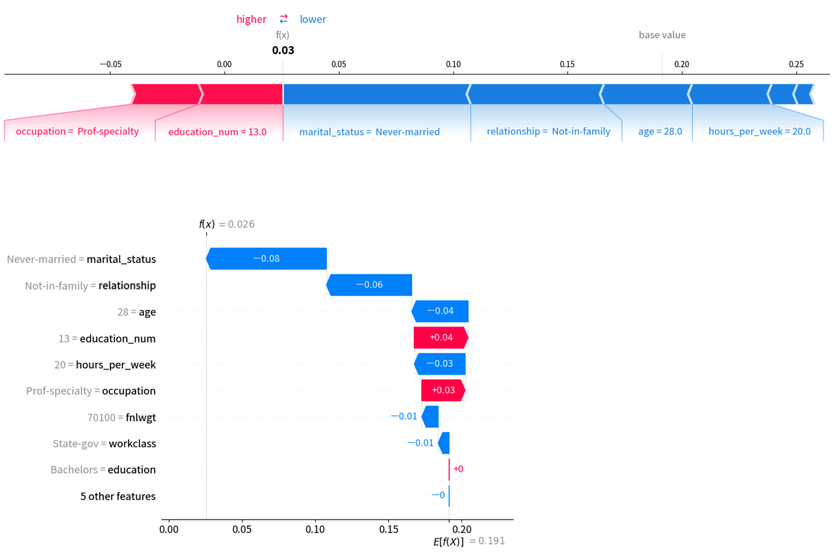Click the bold 0.03 f(x) value
The image size is (836, 557).
(x=283, y=50)
